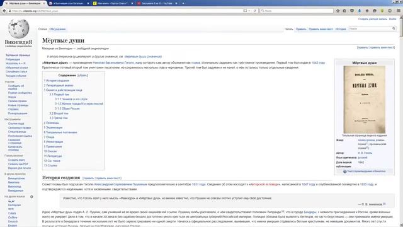
Task: Focus the Firefox search bar field
Action: pos(297,11)
